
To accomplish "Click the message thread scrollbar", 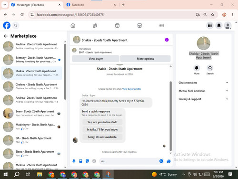I will click(171, 116).
